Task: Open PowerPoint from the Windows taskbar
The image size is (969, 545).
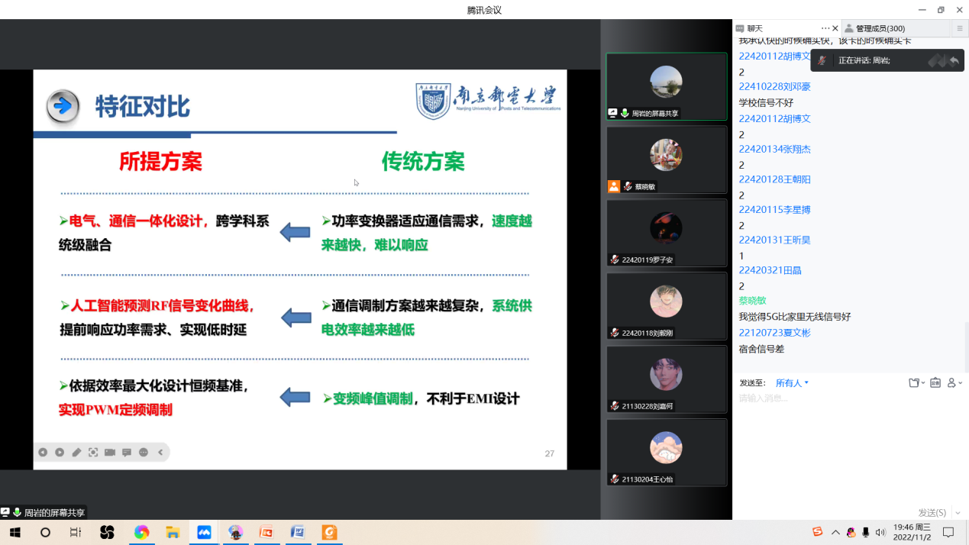Action: tap(266, 532)
